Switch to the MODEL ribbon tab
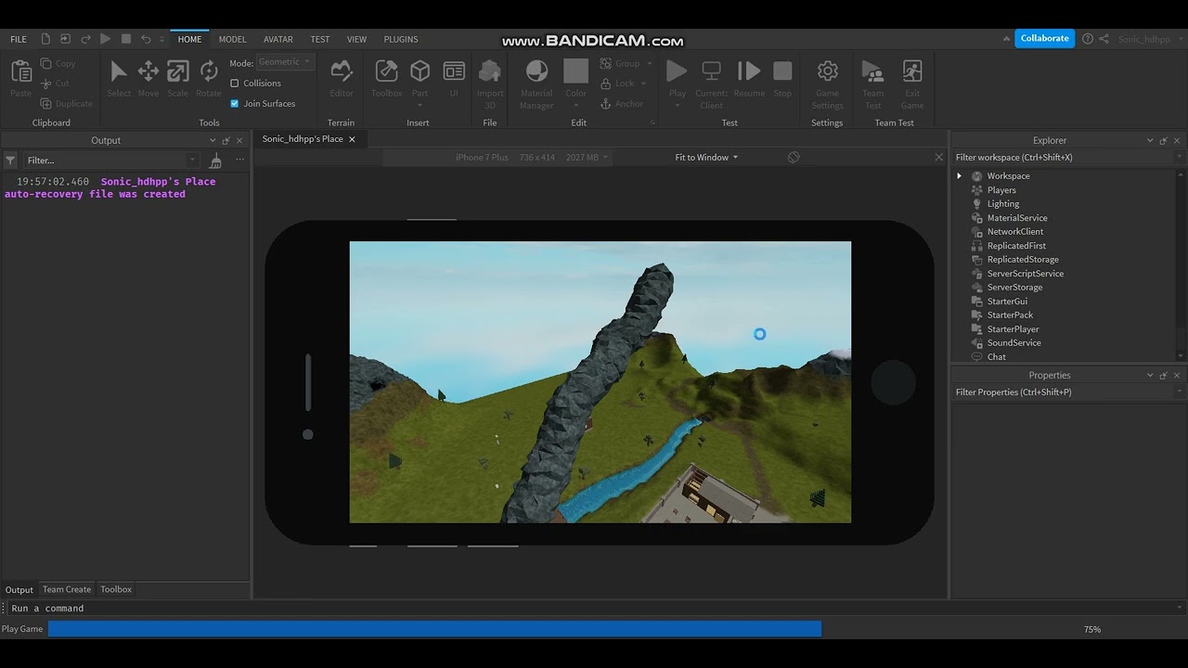 [232, 39]
